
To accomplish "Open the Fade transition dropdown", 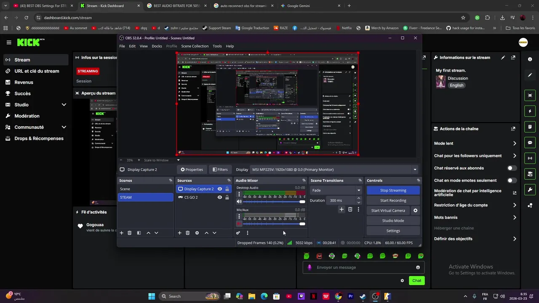I will coord(336,190).
